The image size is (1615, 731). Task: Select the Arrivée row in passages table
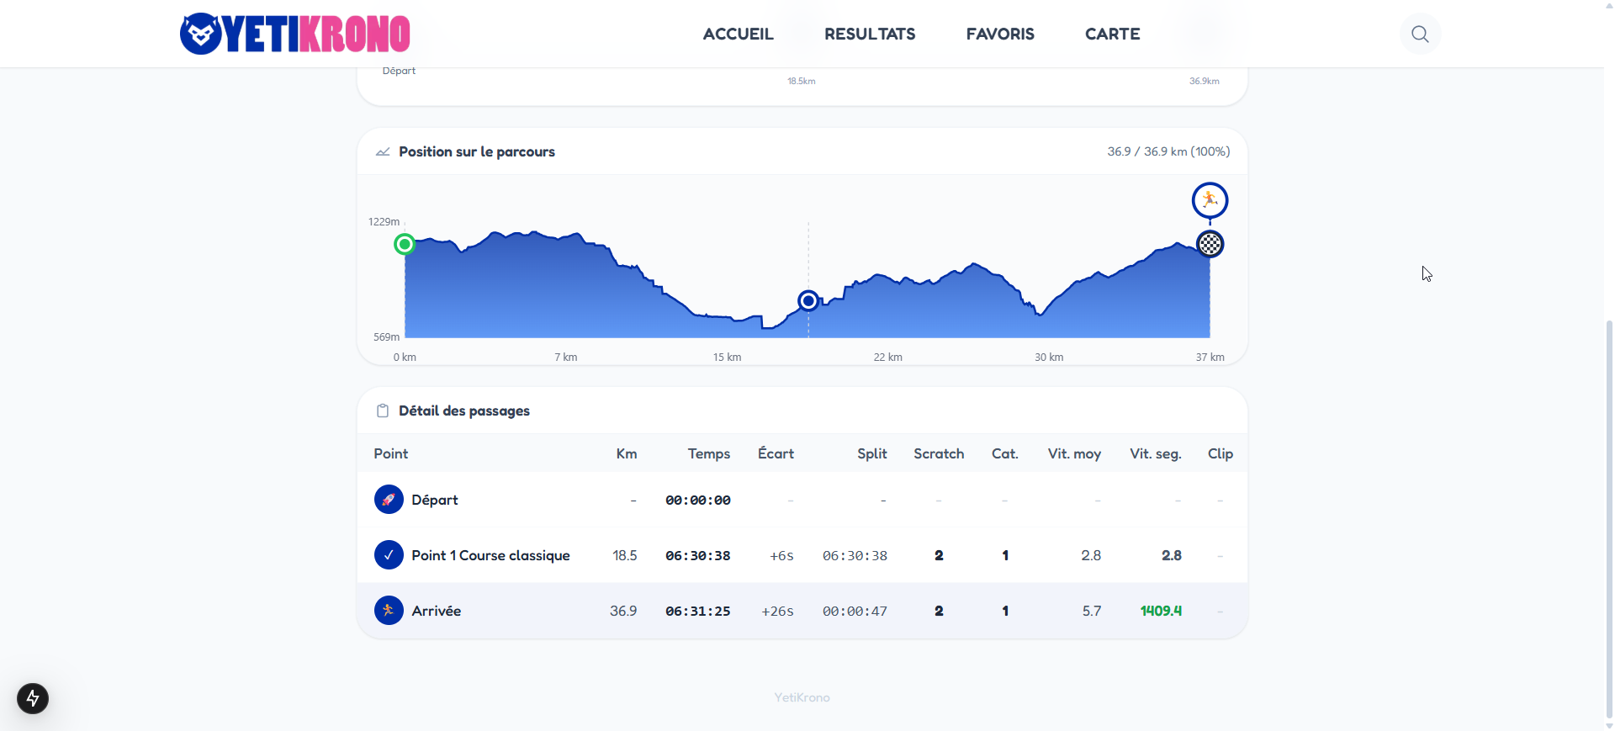[437, 611]
